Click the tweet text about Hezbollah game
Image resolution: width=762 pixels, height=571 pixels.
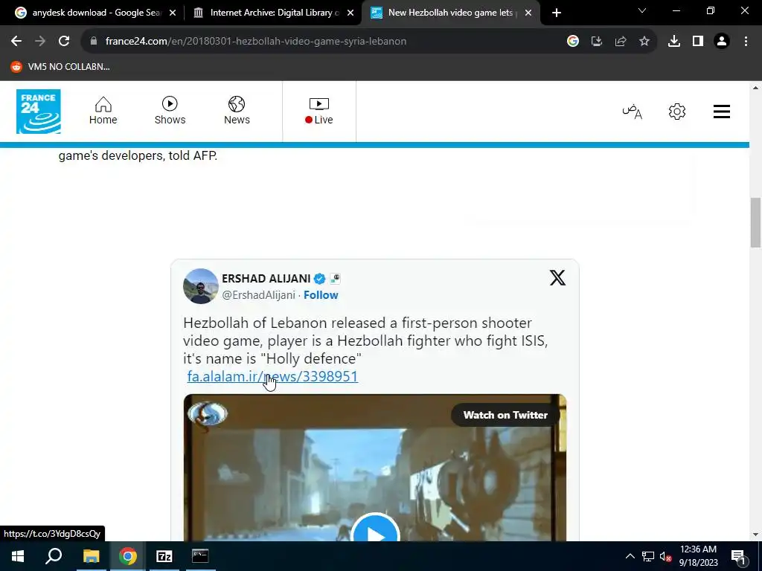tap(365, 341)
